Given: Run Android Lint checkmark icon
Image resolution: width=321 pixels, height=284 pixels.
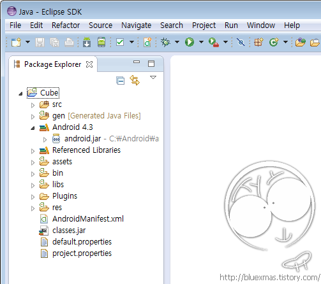Looking at the screenshot, I should [120, 42].
